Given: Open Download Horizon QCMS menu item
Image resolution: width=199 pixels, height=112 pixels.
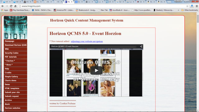Looking at the screenshot, I should (x=15, y=45).
